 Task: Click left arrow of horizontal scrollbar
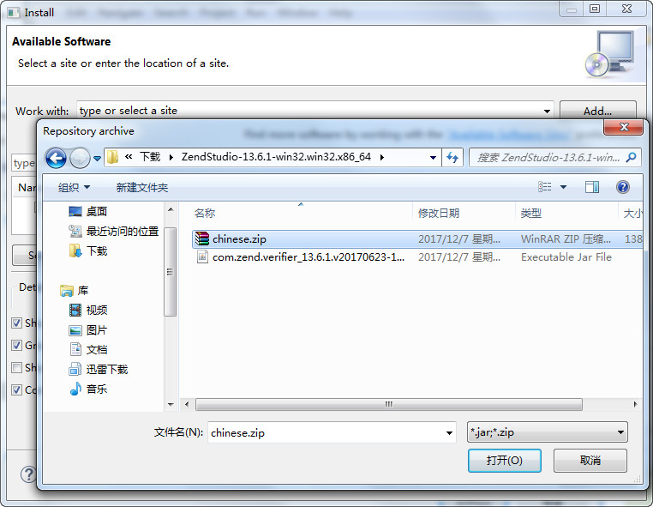tap(187, 404)
